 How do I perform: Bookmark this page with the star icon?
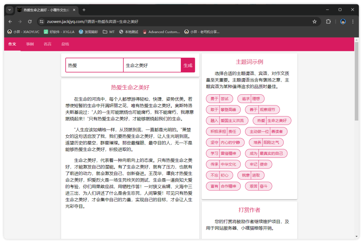coord(315,21)
